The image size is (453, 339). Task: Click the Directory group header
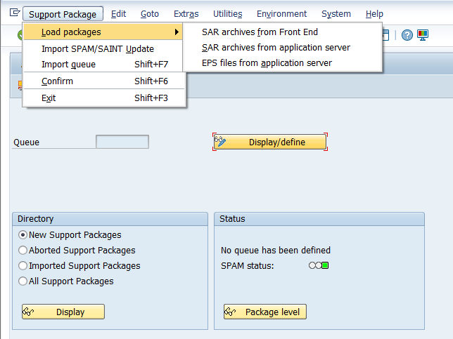click(x=110, y=219)
